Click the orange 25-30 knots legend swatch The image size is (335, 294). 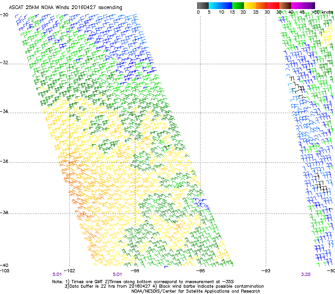coord(262,5)
